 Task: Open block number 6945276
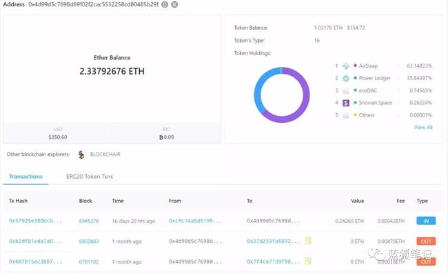click(89, 221)
